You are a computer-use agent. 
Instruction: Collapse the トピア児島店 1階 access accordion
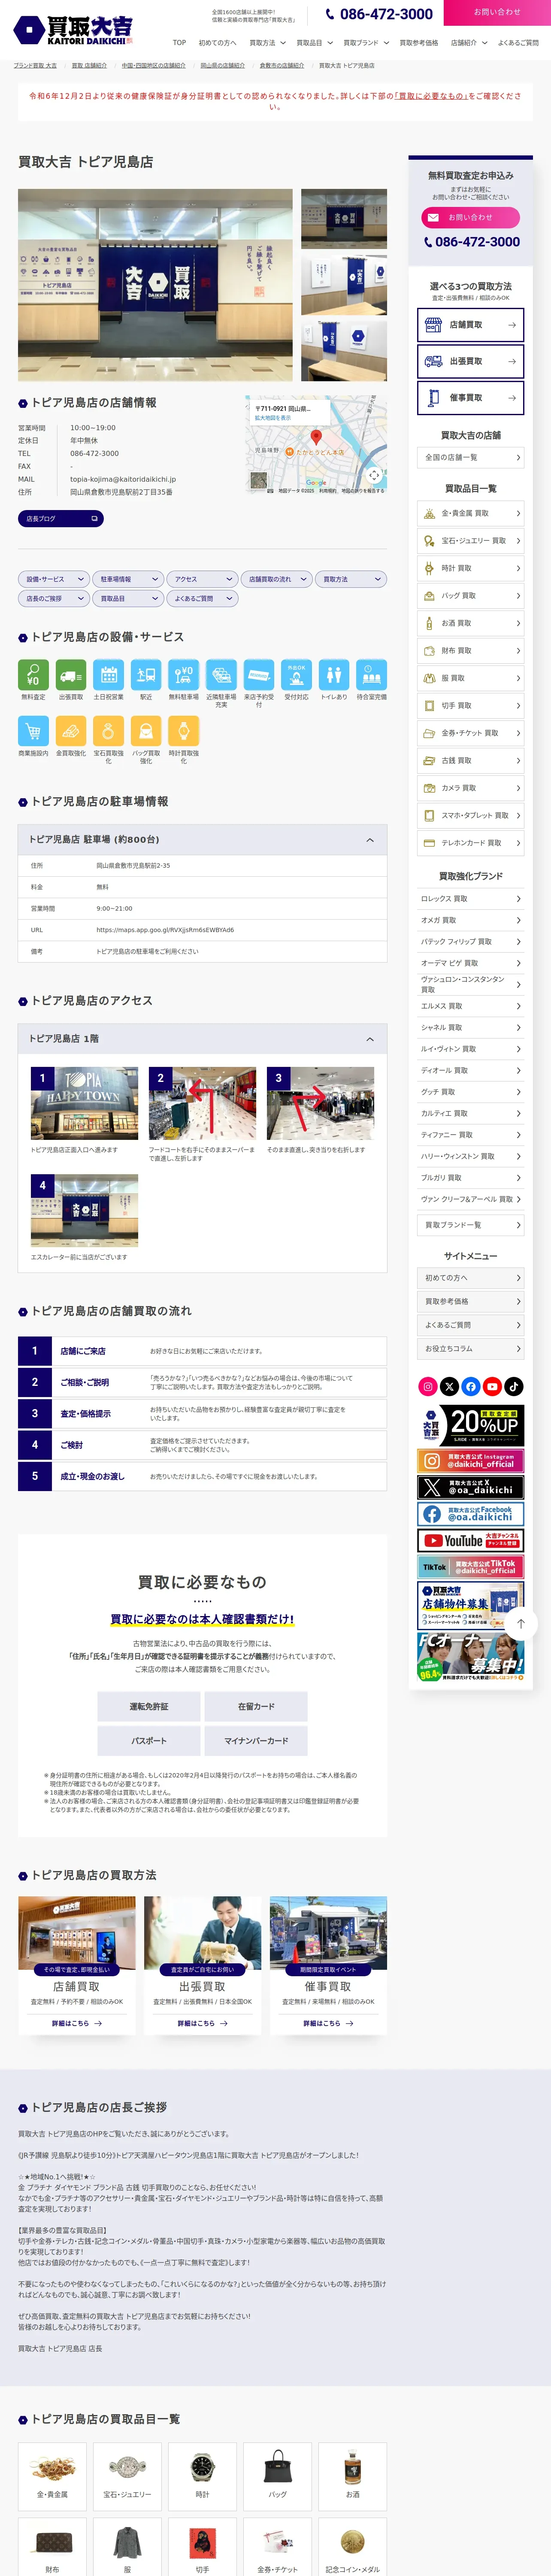[x=202, y=1038]
